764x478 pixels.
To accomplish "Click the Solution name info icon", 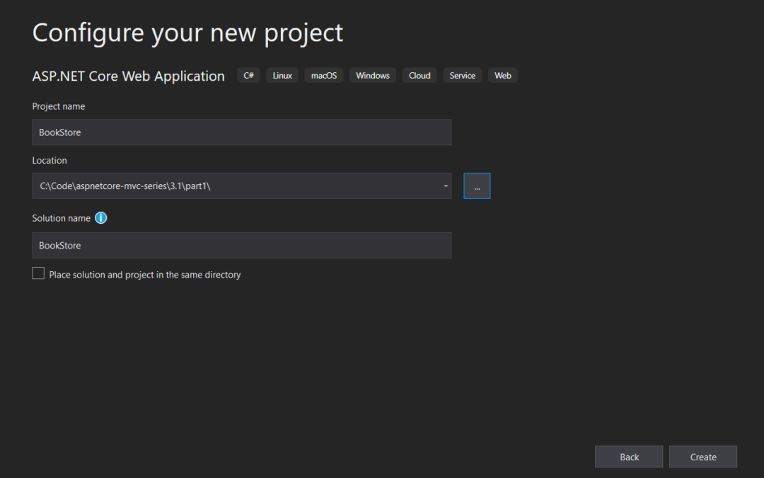I will [x=101, y=218].
